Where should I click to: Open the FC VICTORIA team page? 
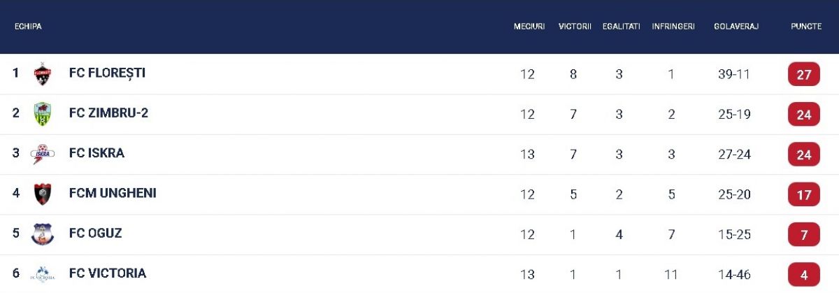pos(108,273)
